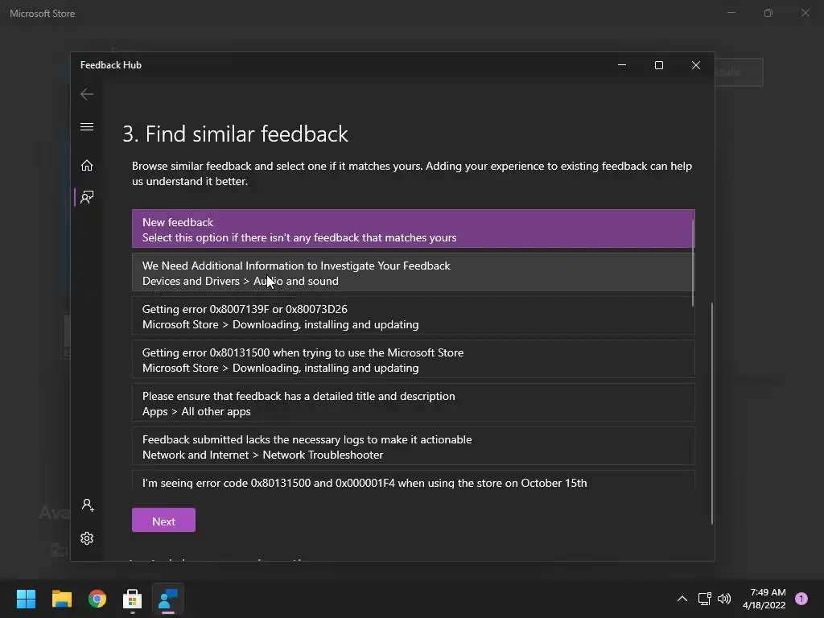The image size is (824, 618).
Task: Go to Feedback Hub Home icon
Action: pyautogui.click(x=87, y=166)
